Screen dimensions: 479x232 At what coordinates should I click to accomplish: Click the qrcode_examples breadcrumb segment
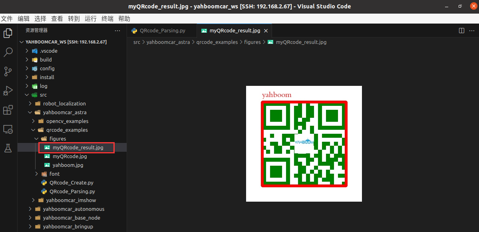217,42
